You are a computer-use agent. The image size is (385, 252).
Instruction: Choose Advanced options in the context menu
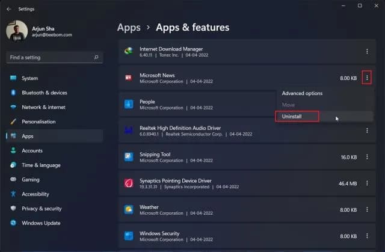302,93
